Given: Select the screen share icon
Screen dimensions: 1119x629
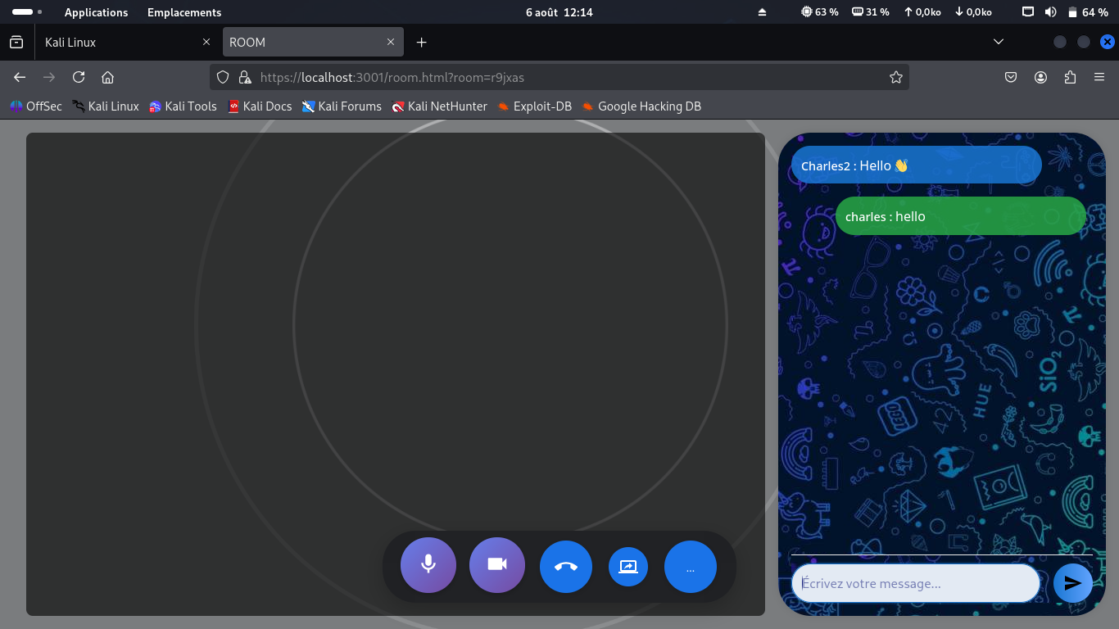Looking at the screenshot, I should 627,565.
